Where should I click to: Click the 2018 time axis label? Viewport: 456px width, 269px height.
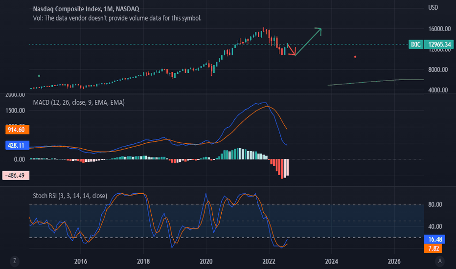tap(143, 261)
